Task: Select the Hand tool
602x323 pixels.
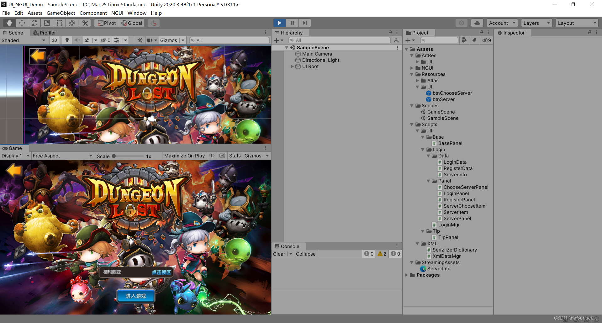Action: (9, 23)
